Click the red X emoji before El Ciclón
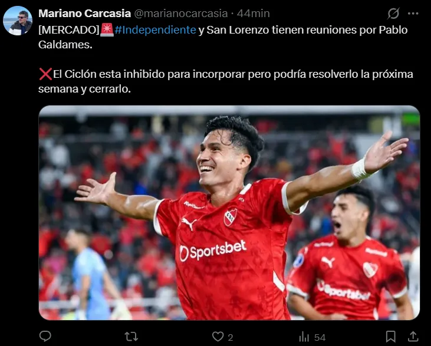 45,74
